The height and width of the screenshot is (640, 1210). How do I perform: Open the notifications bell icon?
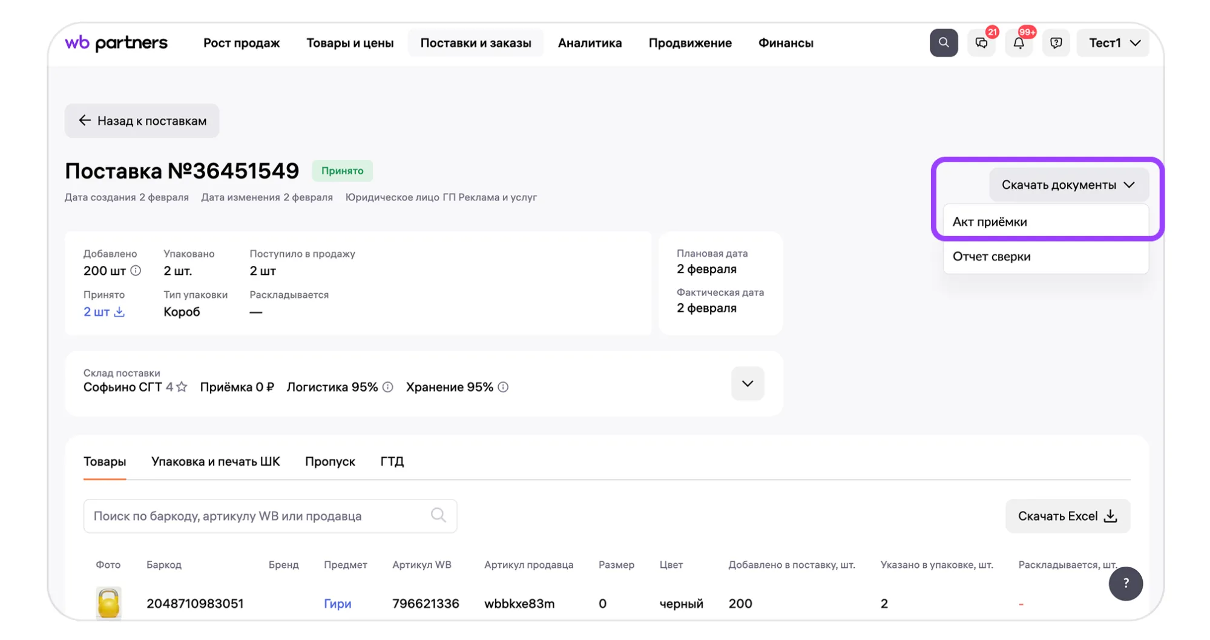pyautogui.click(x=1019, y=43)
